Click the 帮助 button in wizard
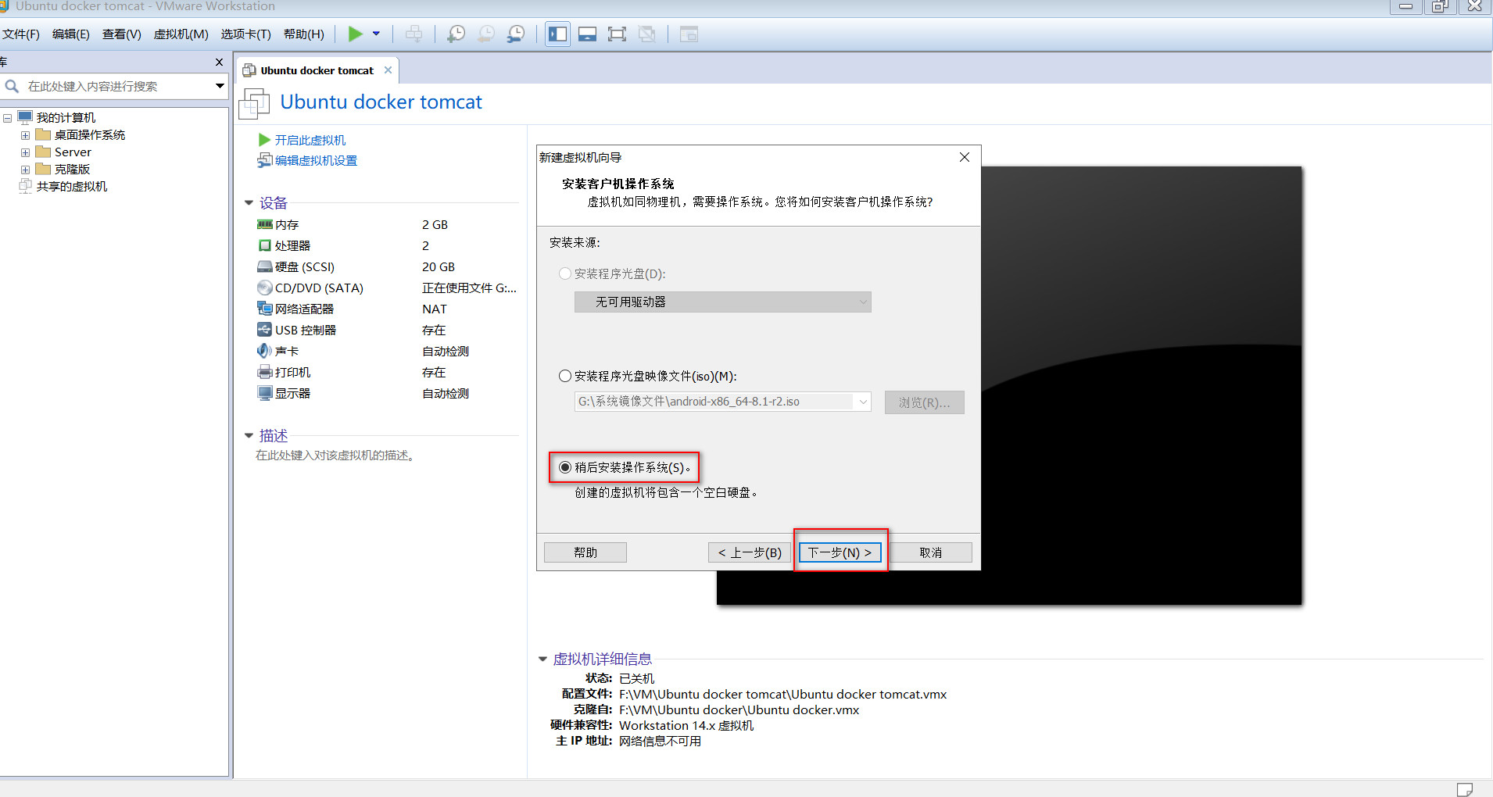1493x797 pixels. click(x=585, y=552)
